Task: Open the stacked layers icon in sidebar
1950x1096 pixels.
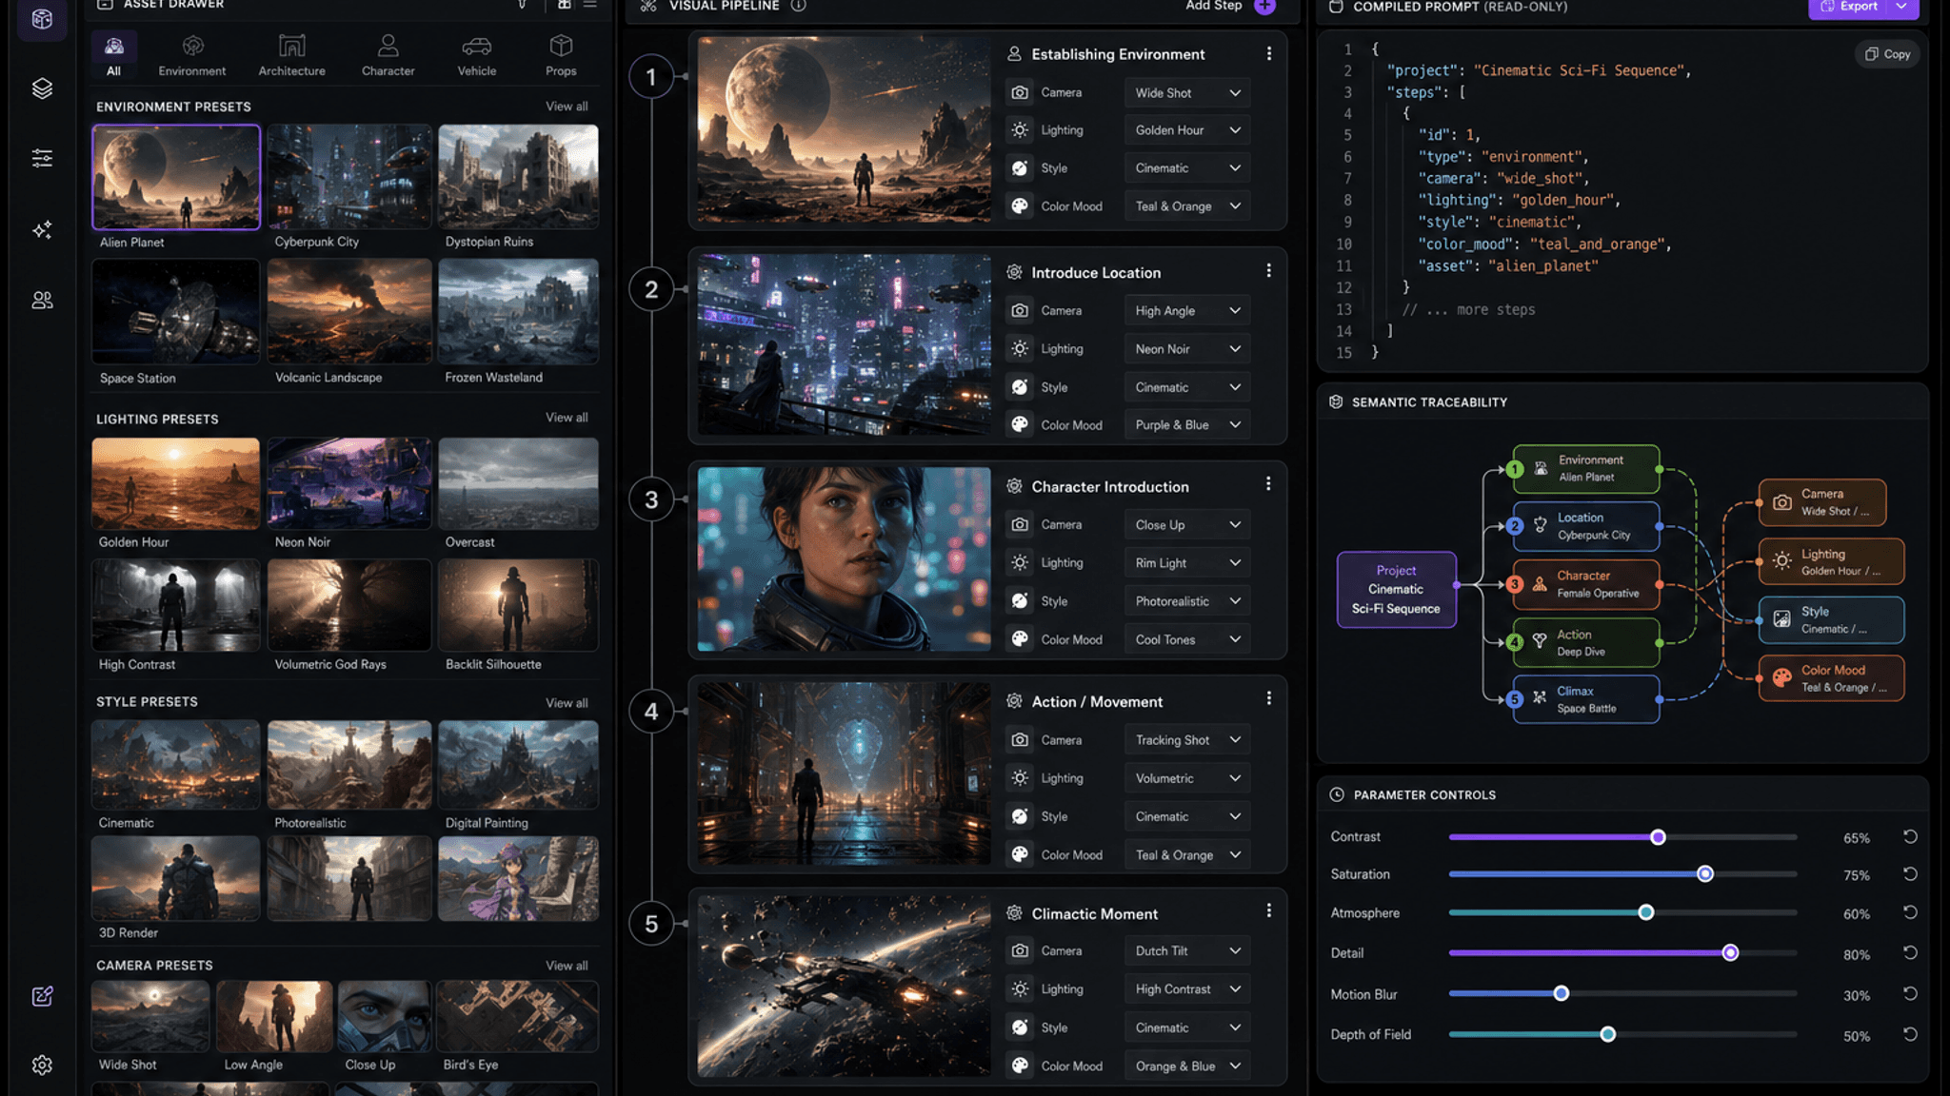Action: pyautogui.click(x=42, y=88)
